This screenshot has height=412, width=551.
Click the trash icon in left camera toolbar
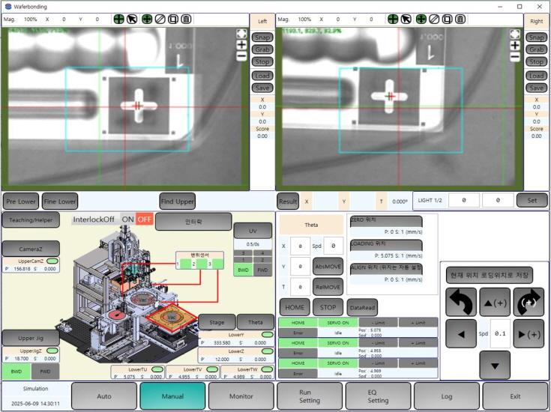[x=186, y=19]
